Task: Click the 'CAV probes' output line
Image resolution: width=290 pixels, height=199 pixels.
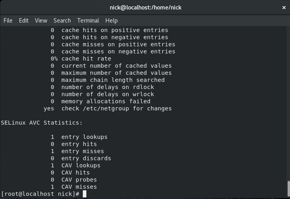Action: coord(74,180)
